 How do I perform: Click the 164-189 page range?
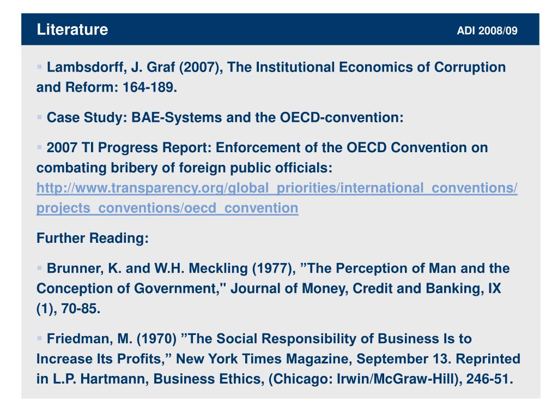[x=149, y=87]
